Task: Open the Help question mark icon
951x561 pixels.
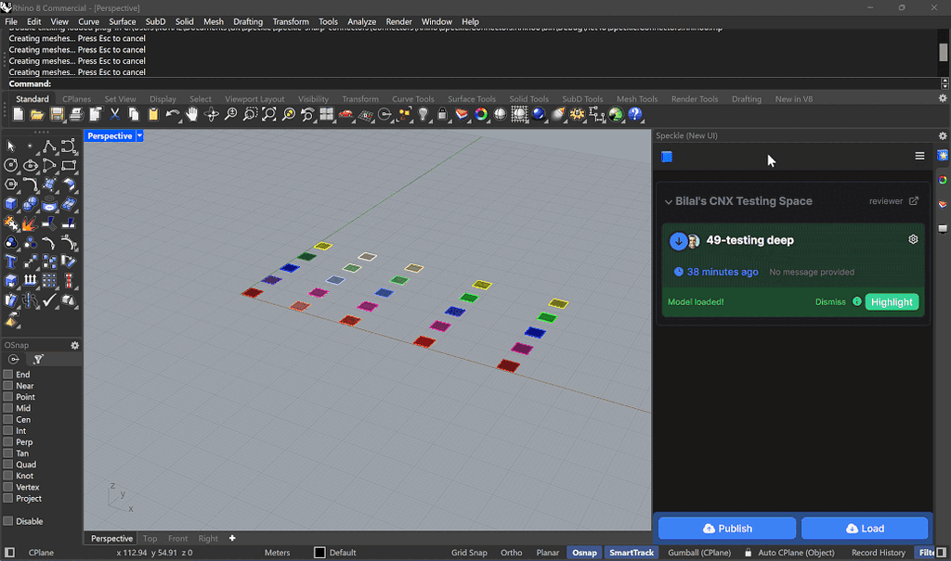Action: (635, 115)
